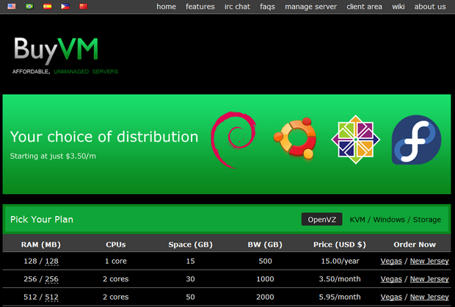This screenshot has width=455, height=307.
Task: Open the about us menu item
Action: click(x=430, y=7)
